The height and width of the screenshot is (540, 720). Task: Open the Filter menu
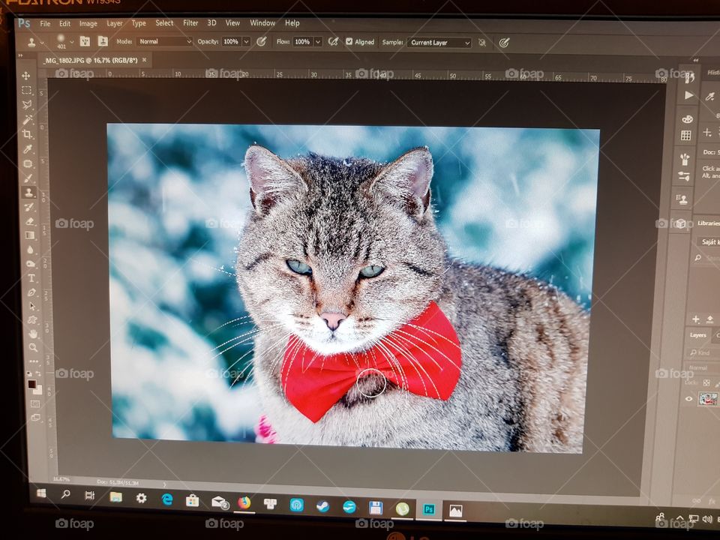click(x=190, y=23)
